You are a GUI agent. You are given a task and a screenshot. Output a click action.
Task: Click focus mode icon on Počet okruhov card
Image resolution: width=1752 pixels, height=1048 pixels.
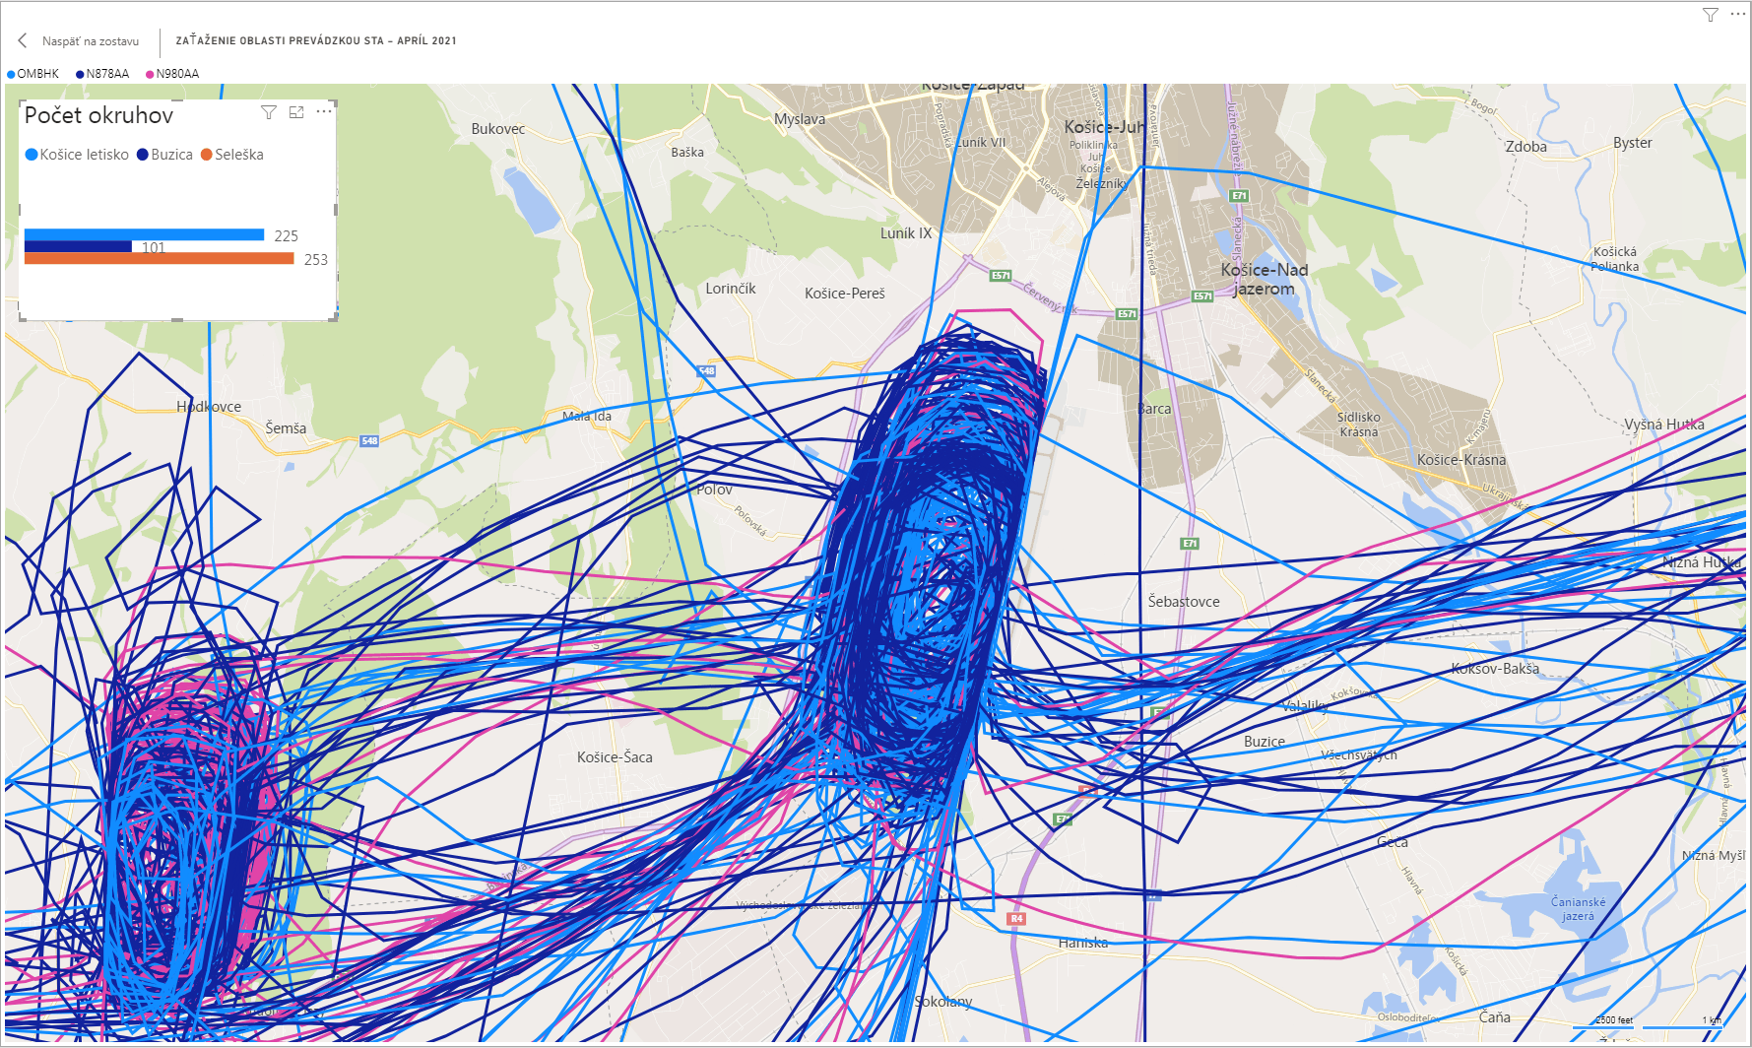coord(296,112)
